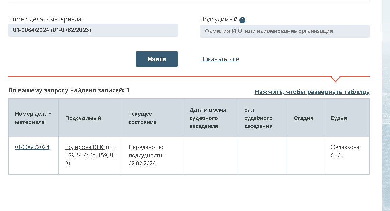390x211 pixels.
Task: Click the Подсудимый name input field
Action: tap(284, 31)
